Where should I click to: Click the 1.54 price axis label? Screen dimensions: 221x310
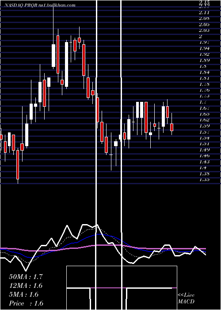204,138
